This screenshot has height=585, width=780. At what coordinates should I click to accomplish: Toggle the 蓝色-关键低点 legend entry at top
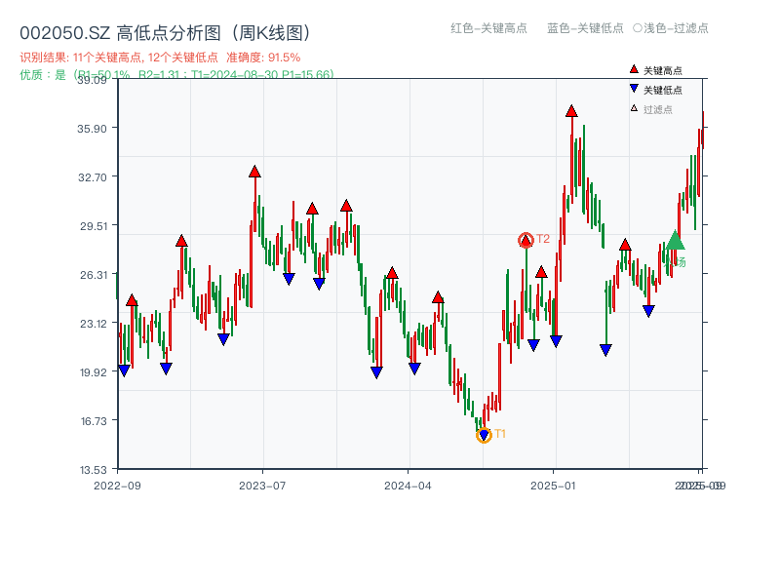coord(585,28)
